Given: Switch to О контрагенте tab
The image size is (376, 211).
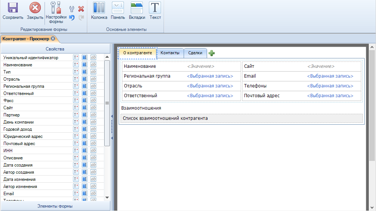Looking at the screenshot, I should pyautogui.click(x=138, y=53).
